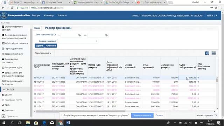Click the browser address bar URL
Image resolution: width=224 pixels, height=126 pixels.
coord(47,8)
